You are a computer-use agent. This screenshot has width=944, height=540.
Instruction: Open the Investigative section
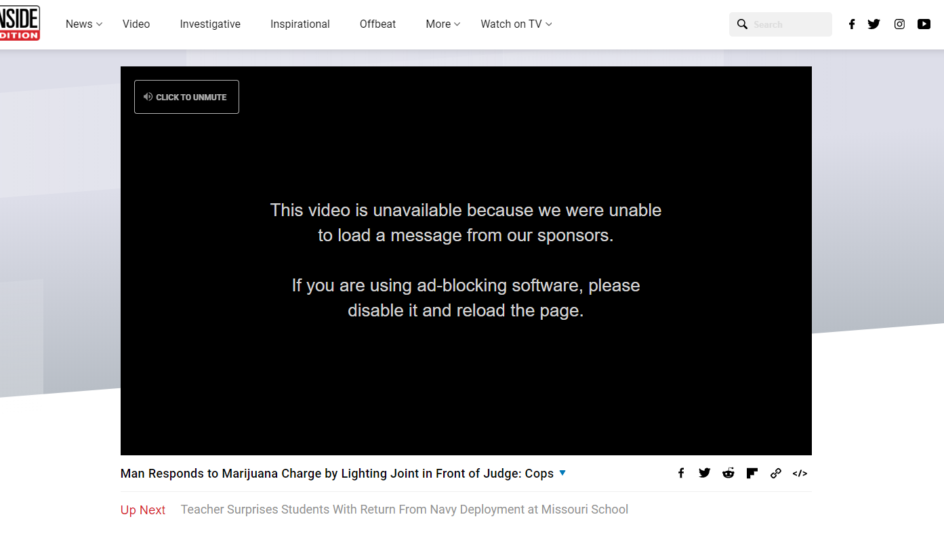coord(210,24)
